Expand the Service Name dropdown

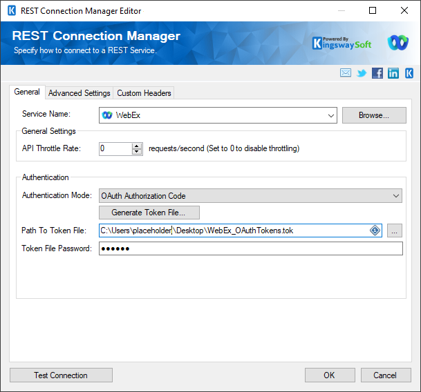(x=330, y=115)
